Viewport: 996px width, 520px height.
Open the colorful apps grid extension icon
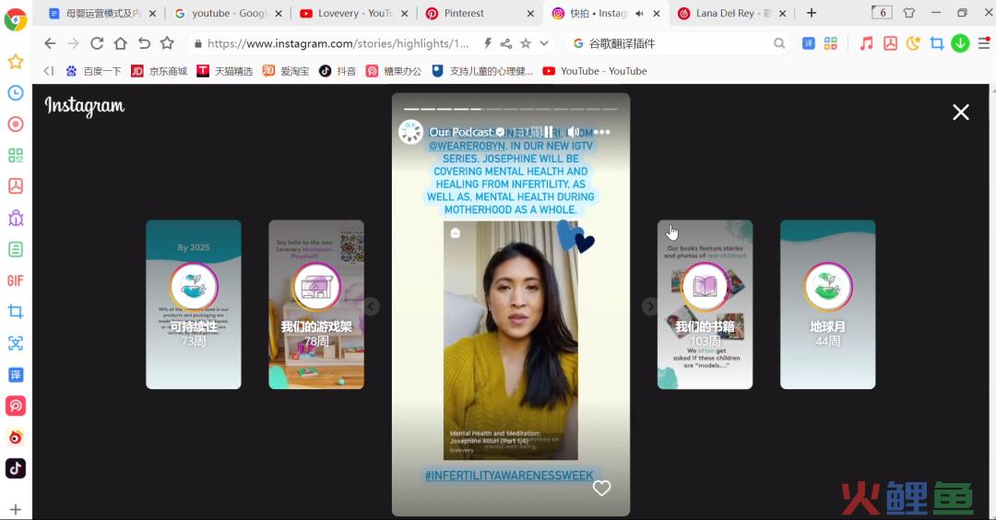(830, 43)
